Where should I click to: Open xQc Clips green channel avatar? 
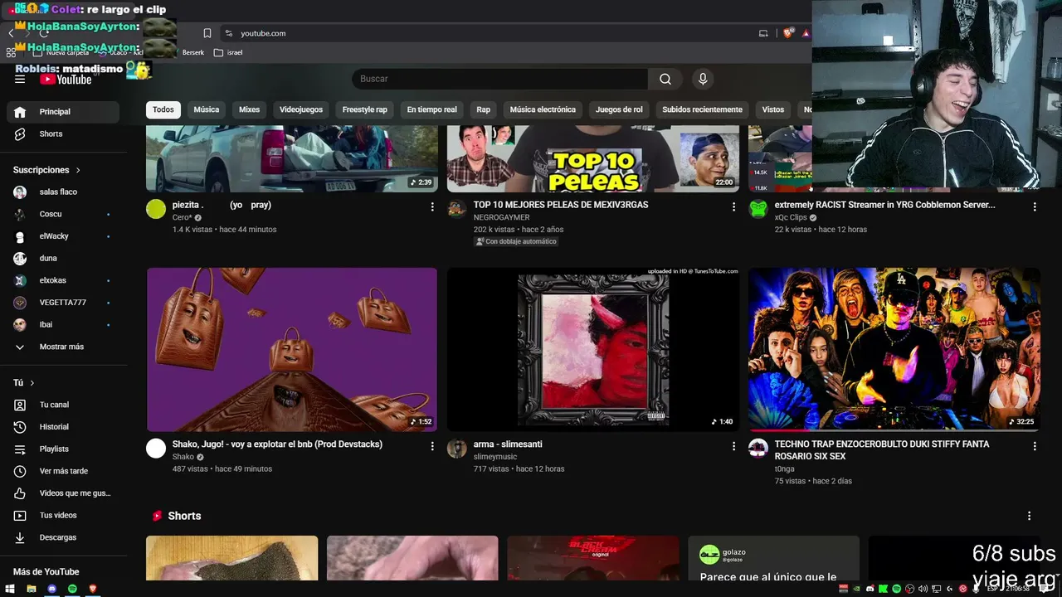point(758,208)
